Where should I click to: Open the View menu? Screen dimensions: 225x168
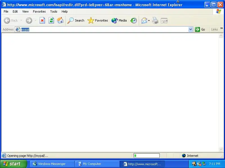click(x=25, y=11)
